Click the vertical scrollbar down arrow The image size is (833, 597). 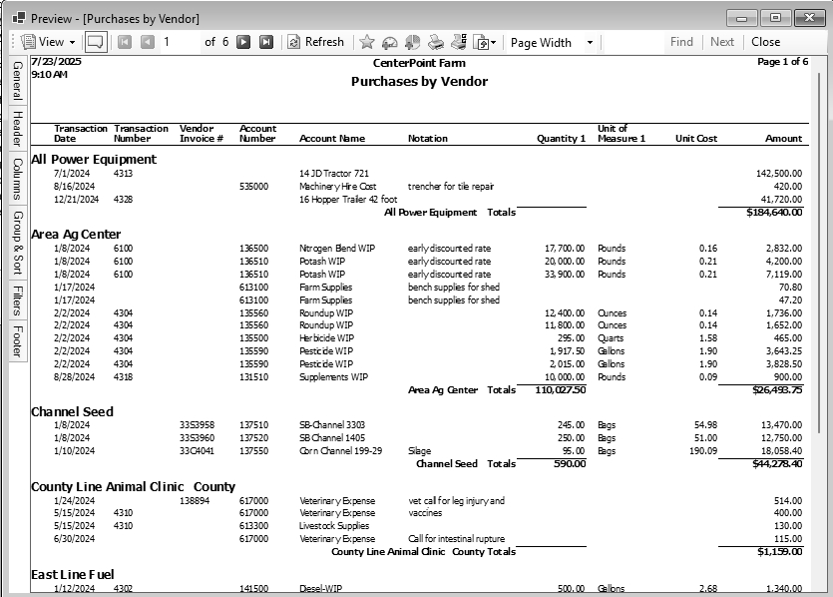coord(822,588)
